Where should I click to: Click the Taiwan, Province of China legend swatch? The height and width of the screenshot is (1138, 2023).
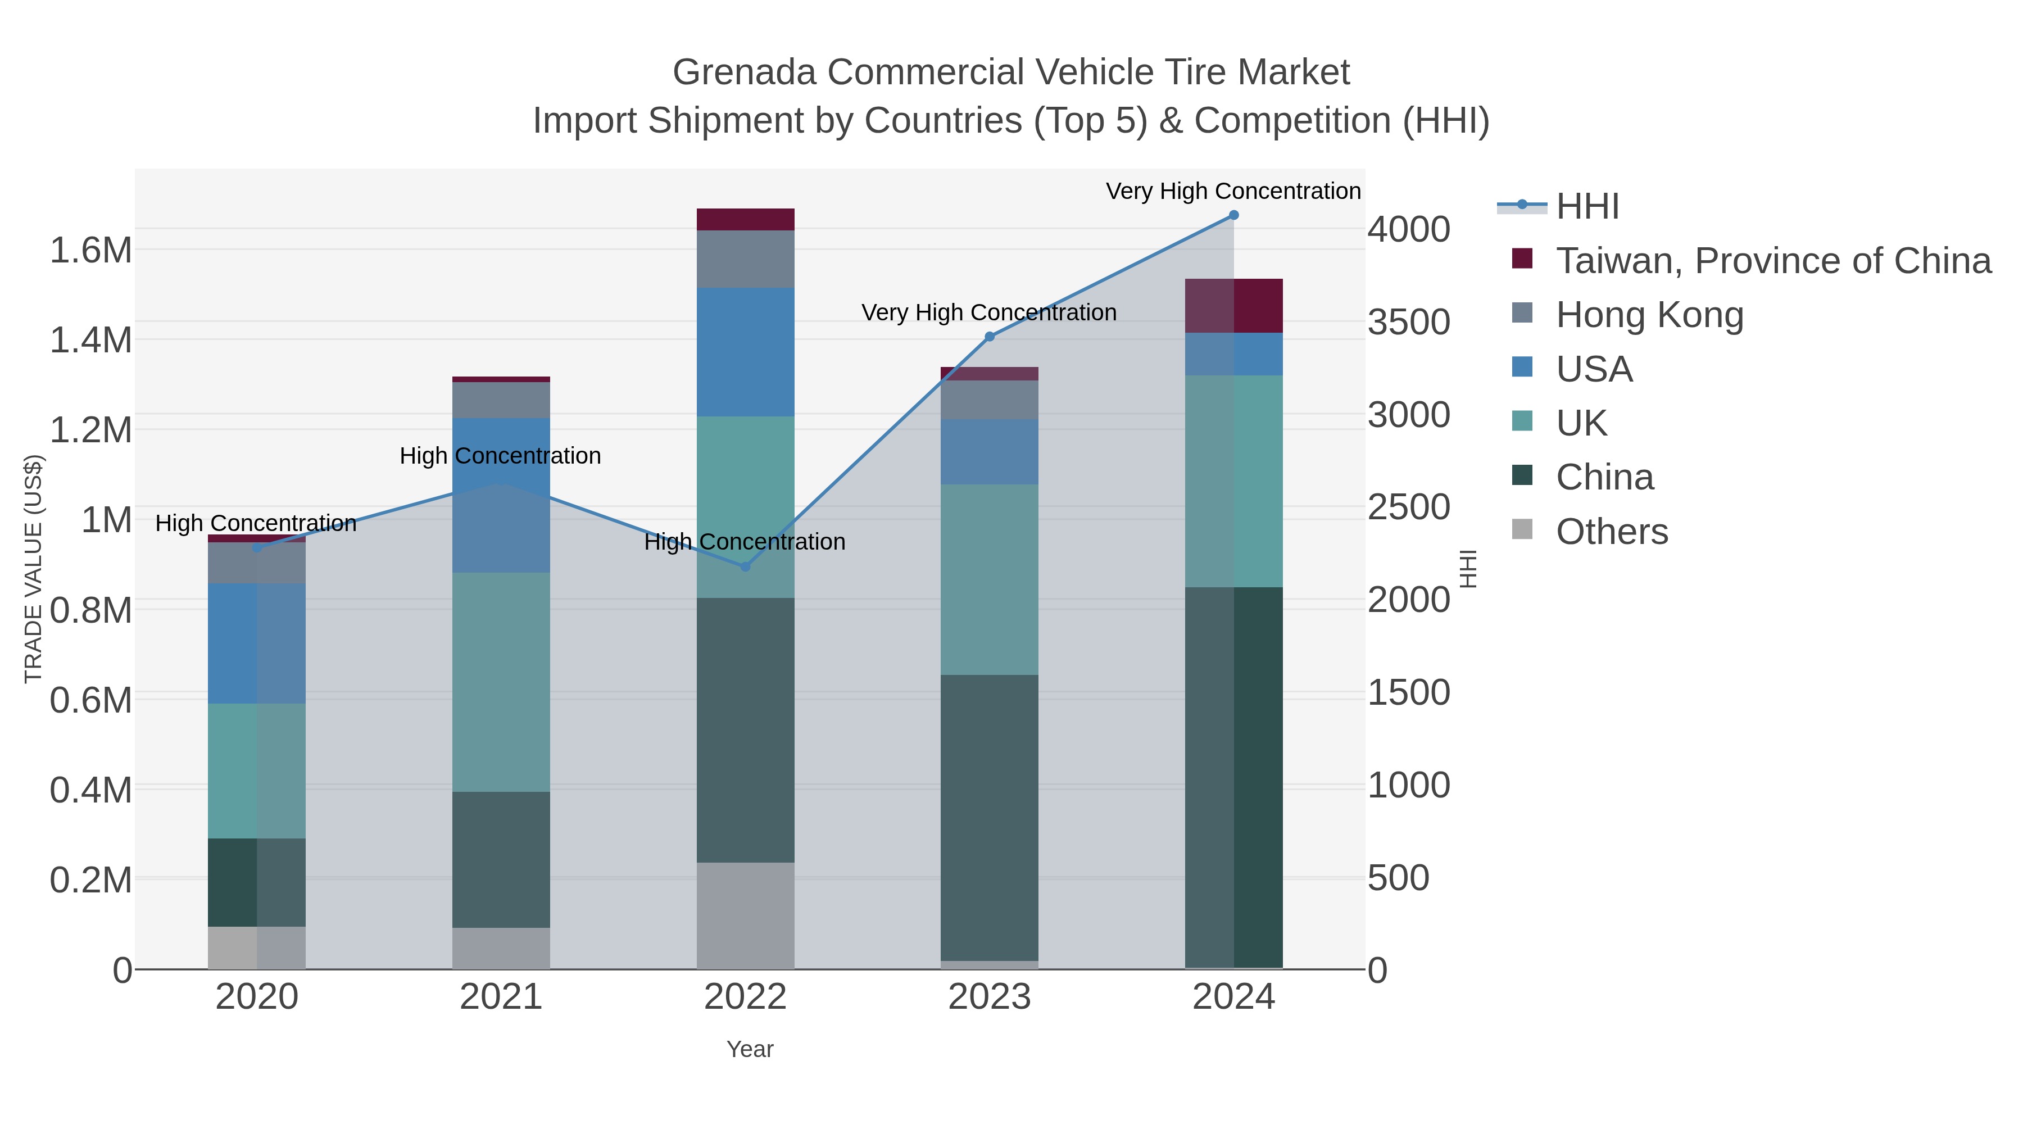pyautogui.click(x=1522, y=259)
